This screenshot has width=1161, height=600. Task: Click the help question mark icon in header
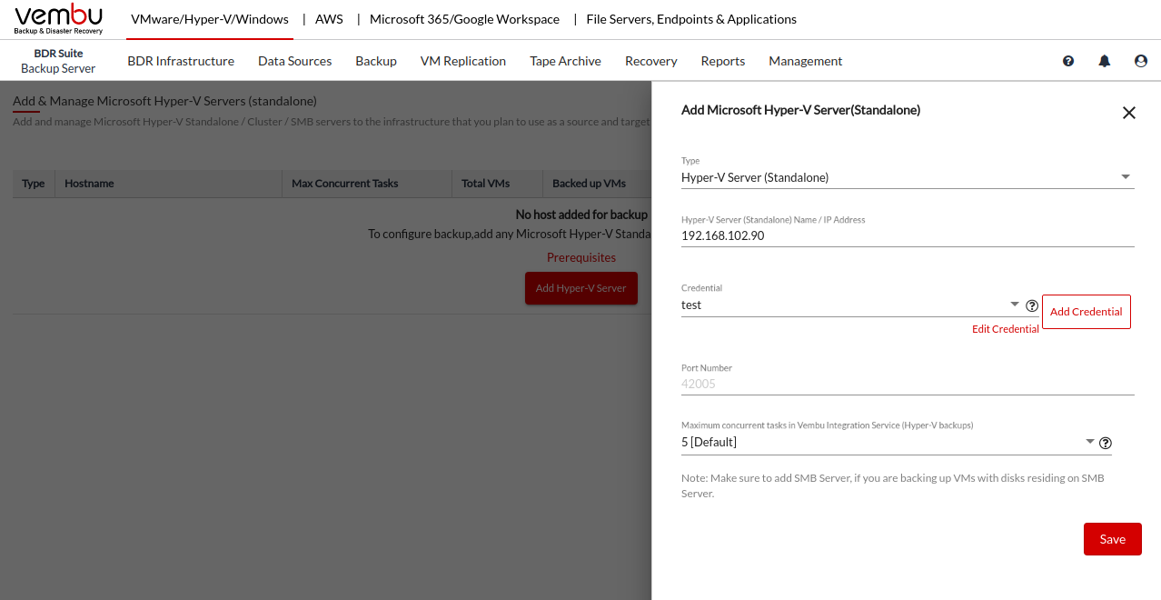[x=1068, y=61]
